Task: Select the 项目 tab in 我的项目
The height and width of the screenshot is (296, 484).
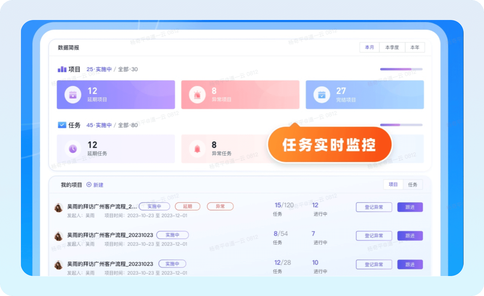Action: coord(393,184)
